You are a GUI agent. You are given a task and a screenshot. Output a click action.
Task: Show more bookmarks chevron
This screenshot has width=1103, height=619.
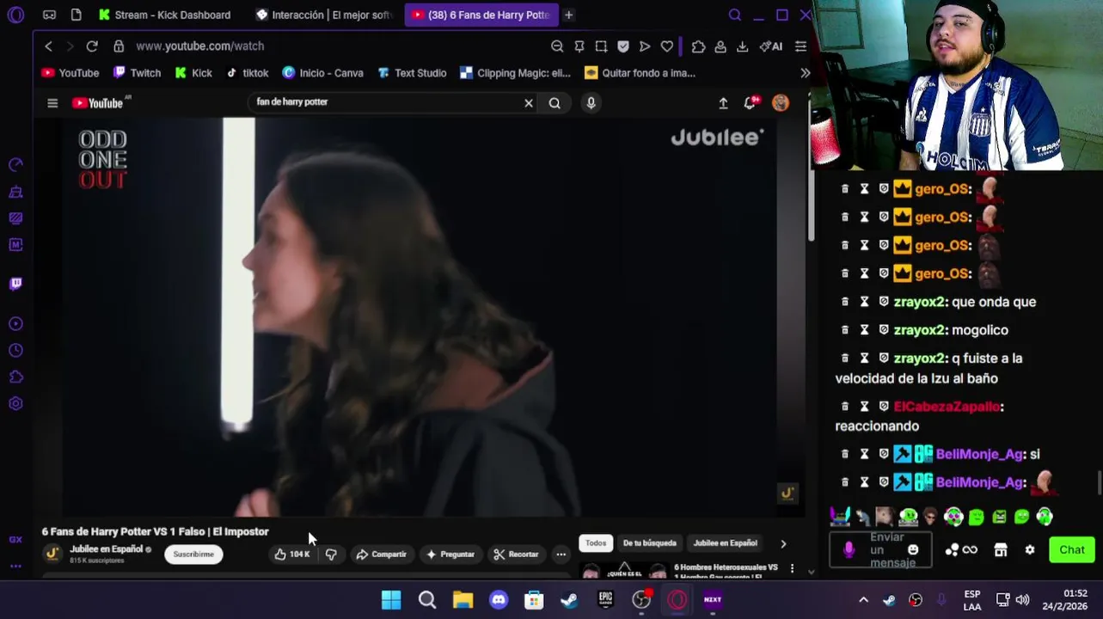pyautogui.click(x=805, y=73)
